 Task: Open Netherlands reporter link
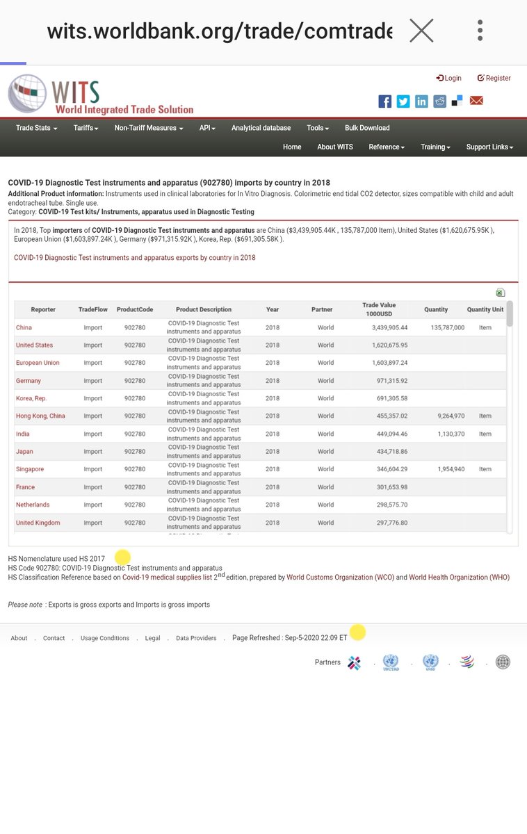coord(33,505)
